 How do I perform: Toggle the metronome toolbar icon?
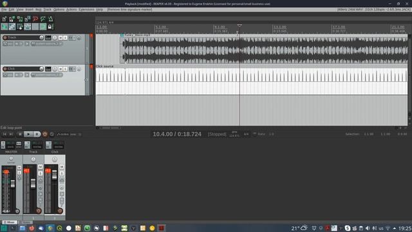click(50, 19)
